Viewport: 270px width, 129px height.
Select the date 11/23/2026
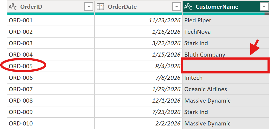tap(139, 20)
